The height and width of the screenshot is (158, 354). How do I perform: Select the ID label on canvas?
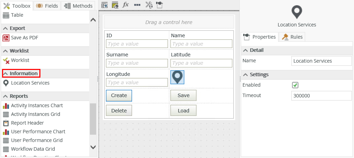click(109, 35)
